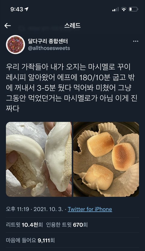Open the roasted marshmallows photo on right
Screen dimensions: 145x251
pos(106,159)
